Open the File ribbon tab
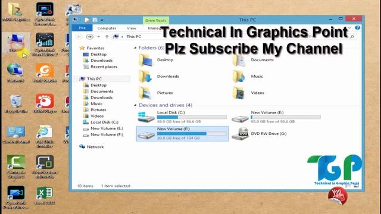Image resolution: width=381 pixels, height=214 pixels. [x=82, y=28]
